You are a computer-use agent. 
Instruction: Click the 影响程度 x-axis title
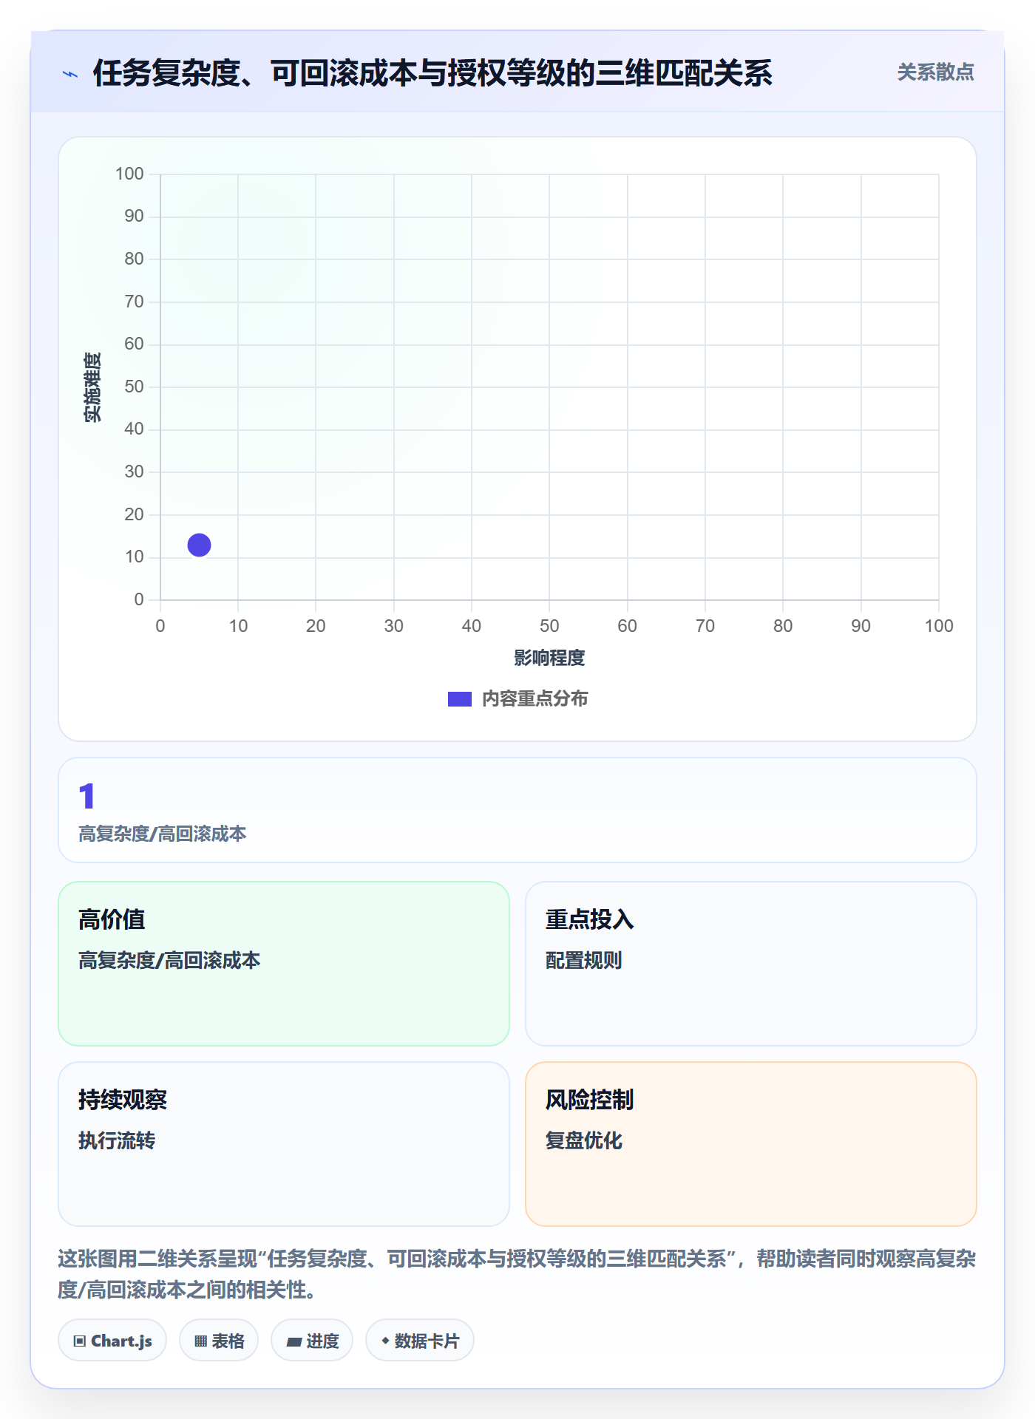(549, 658)
